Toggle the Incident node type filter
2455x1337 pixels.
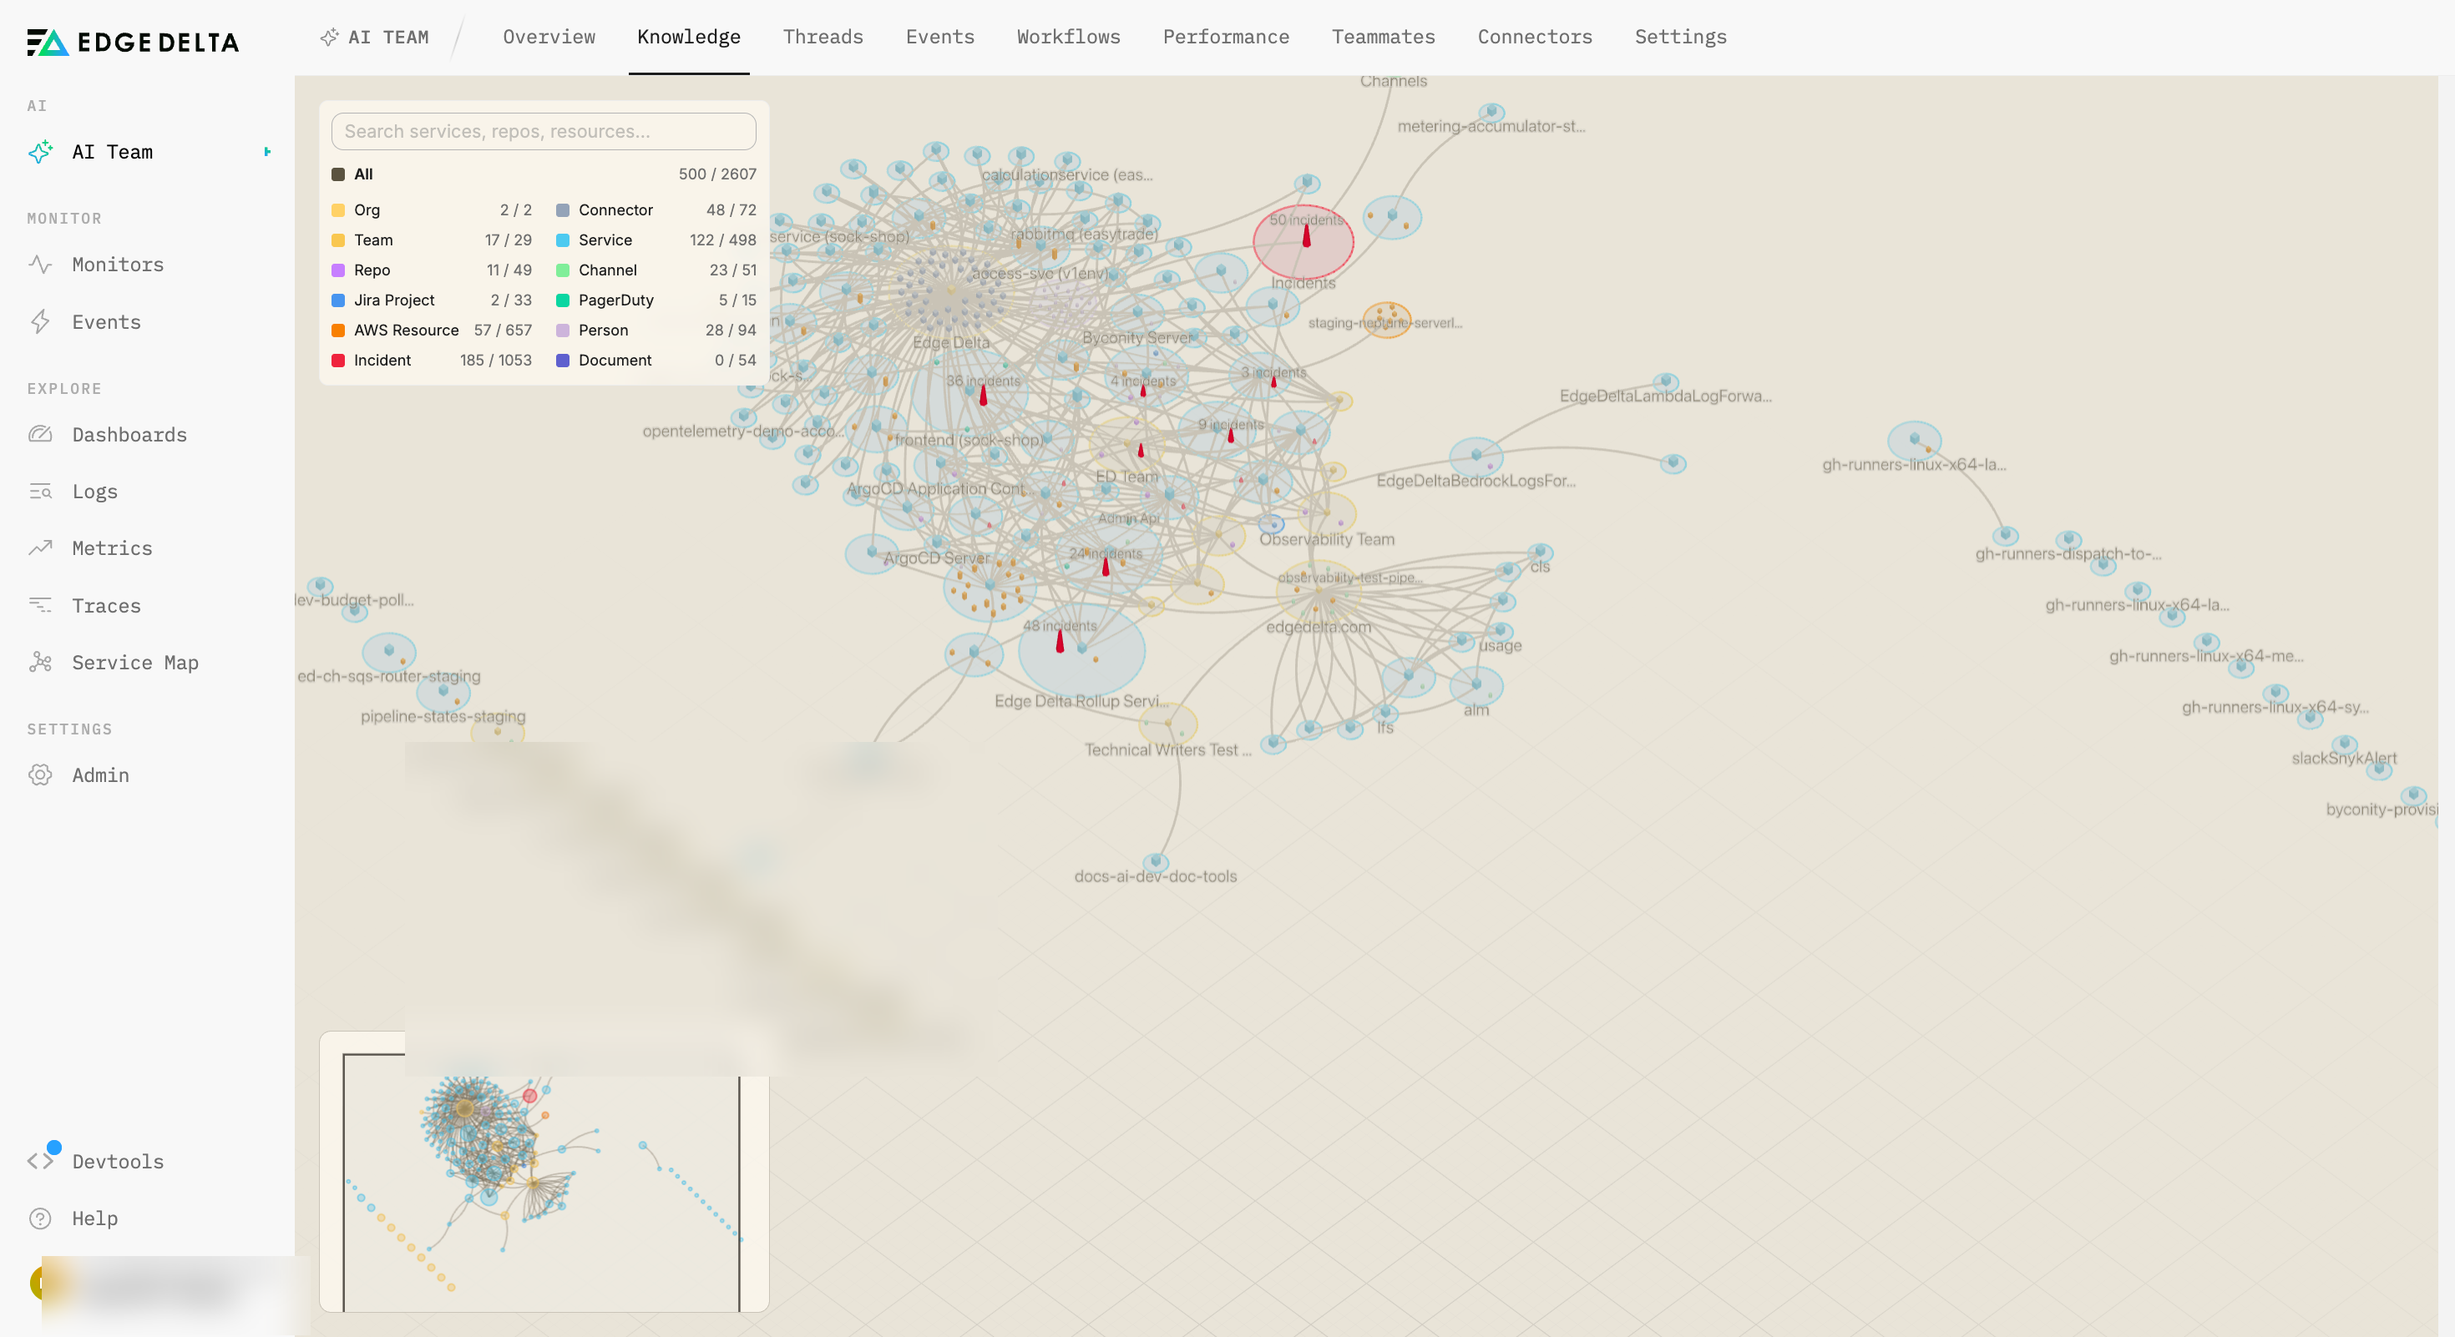431,360
